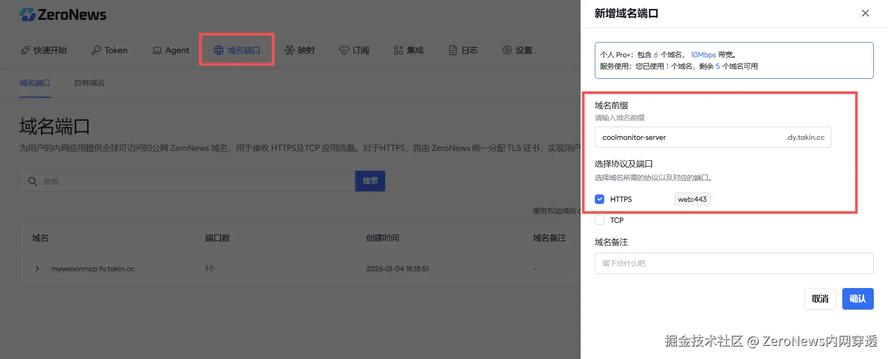Click the search magnifier icon
Screen dimensions: 888x359
33,181
